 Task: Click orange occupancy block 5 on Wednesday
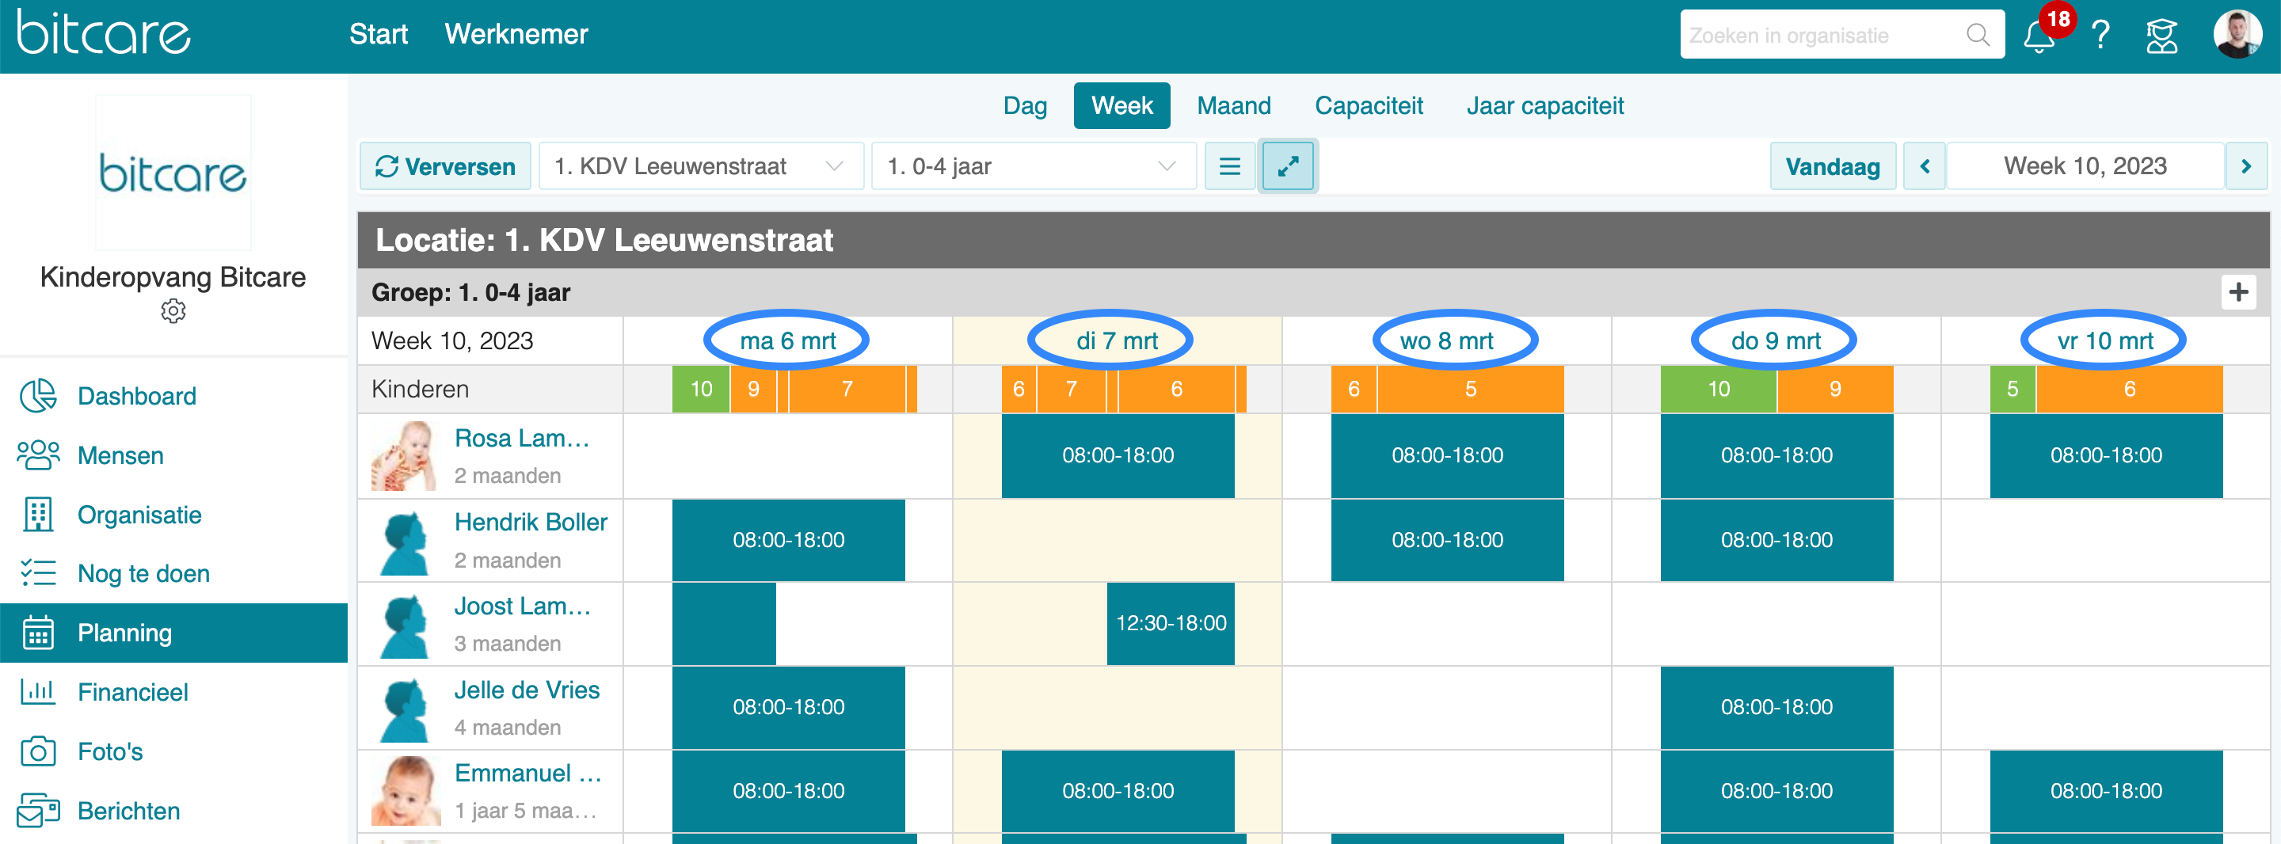(1470, 389)
